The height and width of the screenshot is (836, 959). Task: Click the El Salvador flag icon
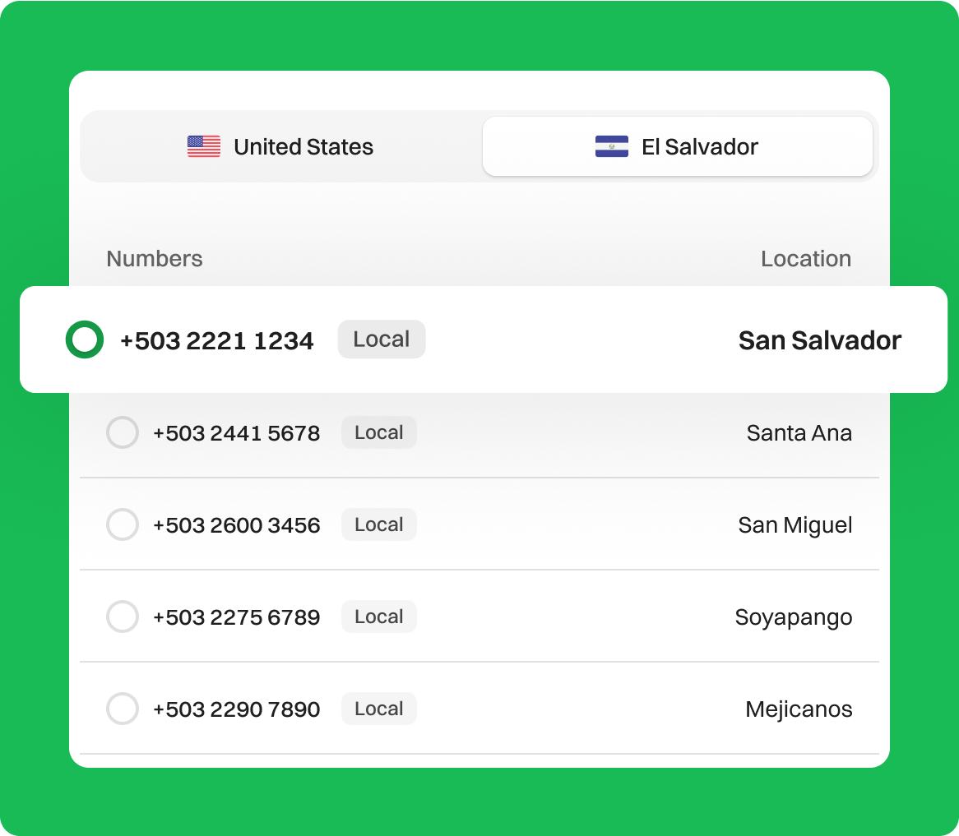pos(611,147)
